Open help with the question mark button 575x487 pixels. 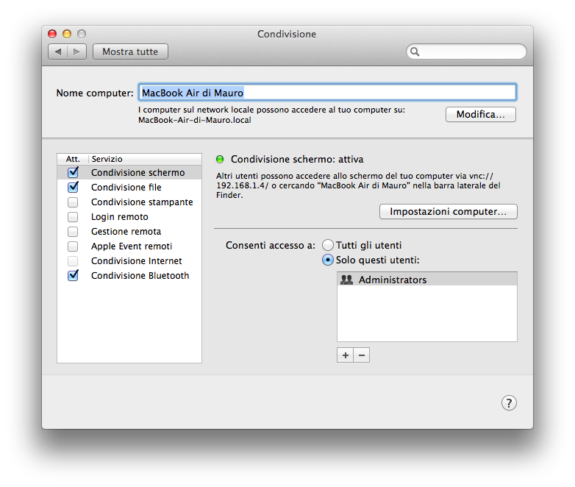[509, 403]
